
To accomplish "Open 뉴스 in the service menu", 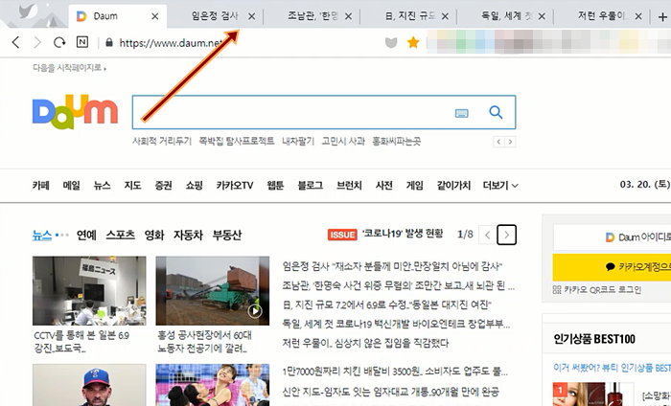I will point(103,185).
